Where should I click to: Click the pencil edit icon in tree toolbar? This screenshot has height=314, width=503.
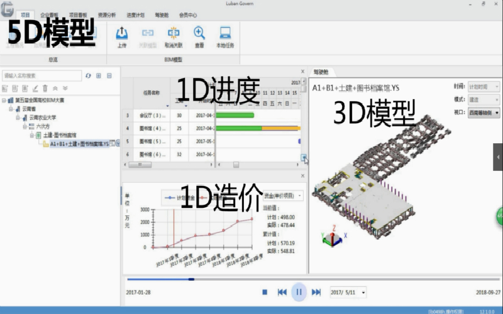point(35,88)
